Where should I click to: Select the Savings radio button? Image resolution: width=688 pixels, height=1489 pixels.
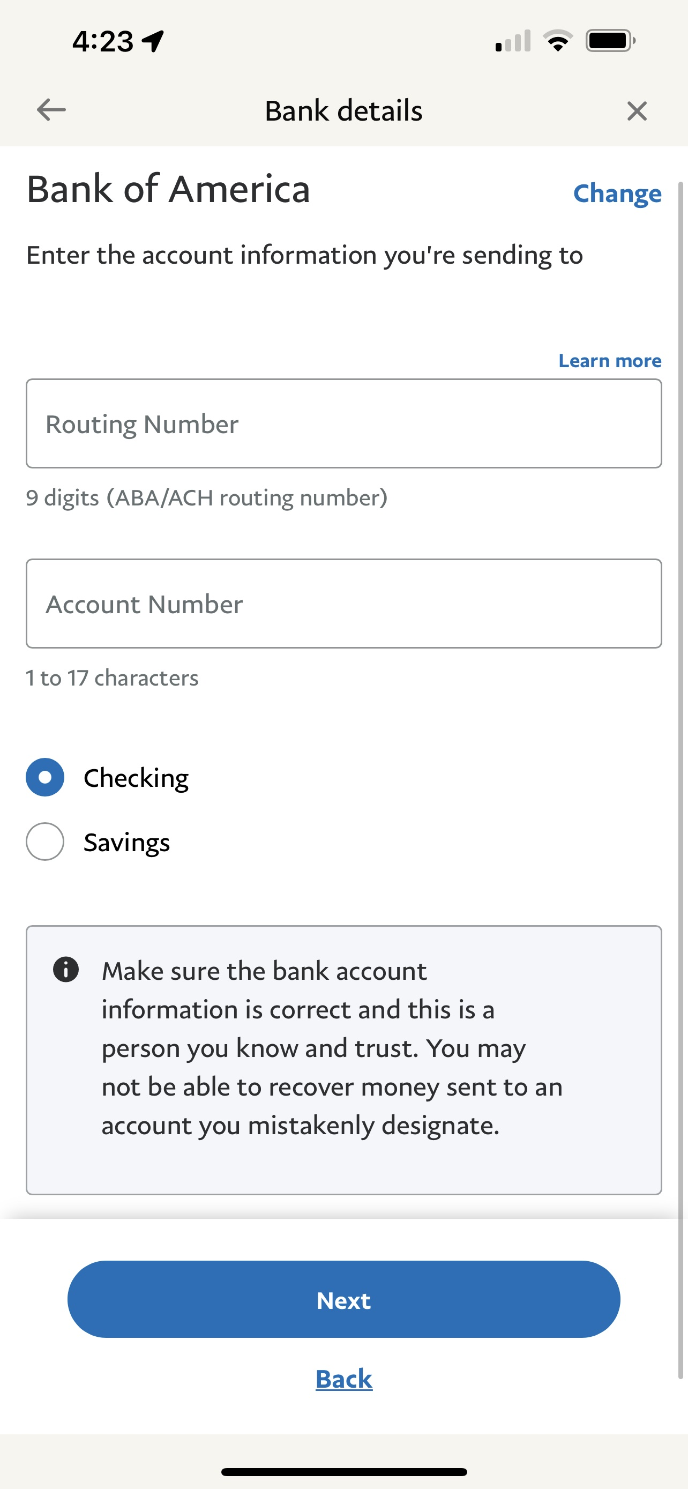tap(45, 842)
